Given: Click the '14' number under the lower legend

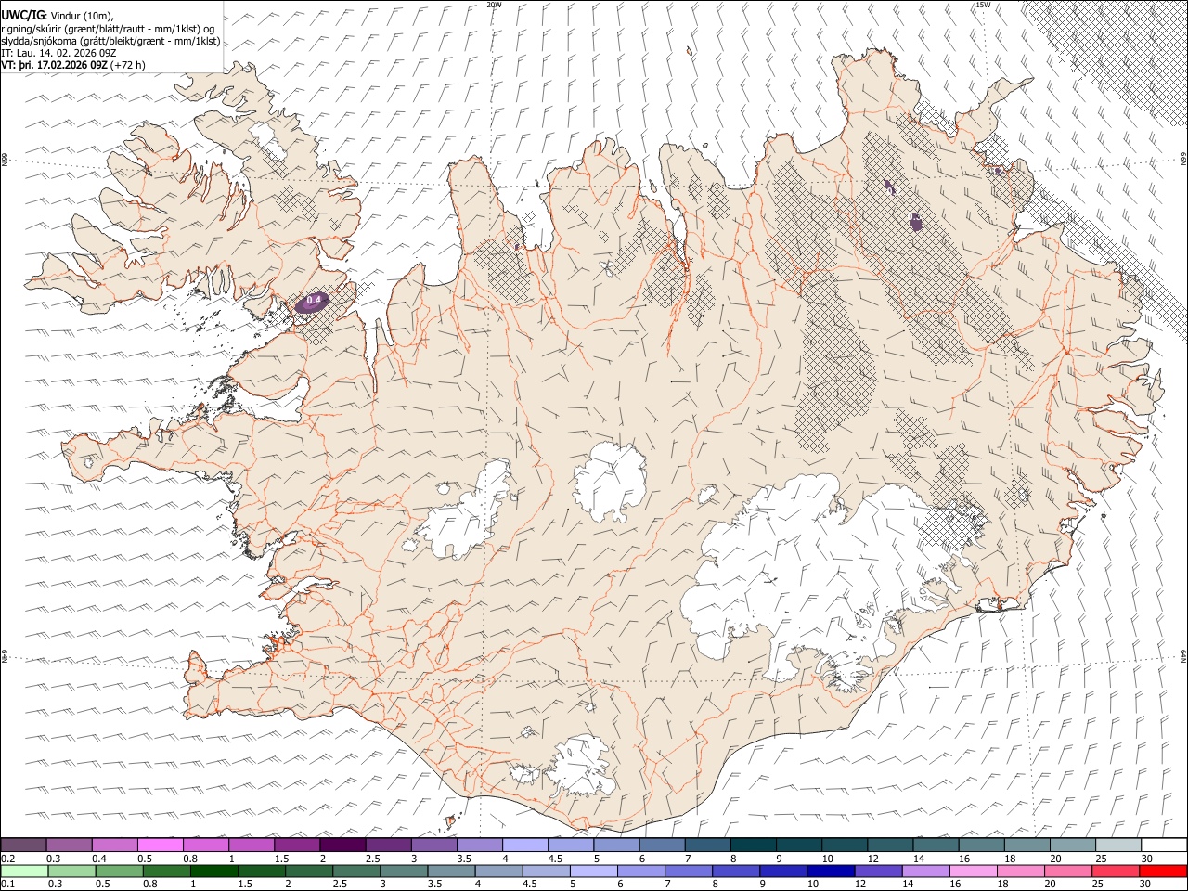Looking at the screenshot, I should tap(910, 885).
